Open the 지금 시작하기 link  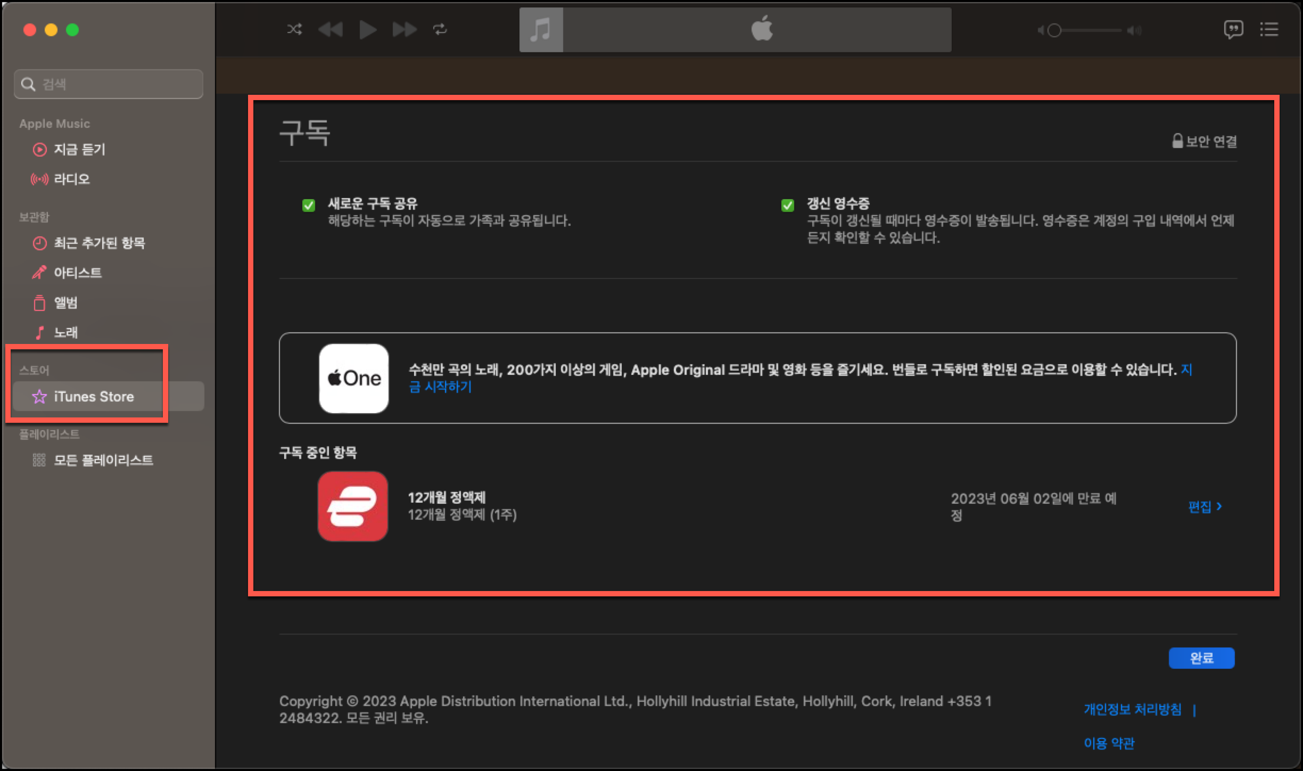tap(441, 388)
